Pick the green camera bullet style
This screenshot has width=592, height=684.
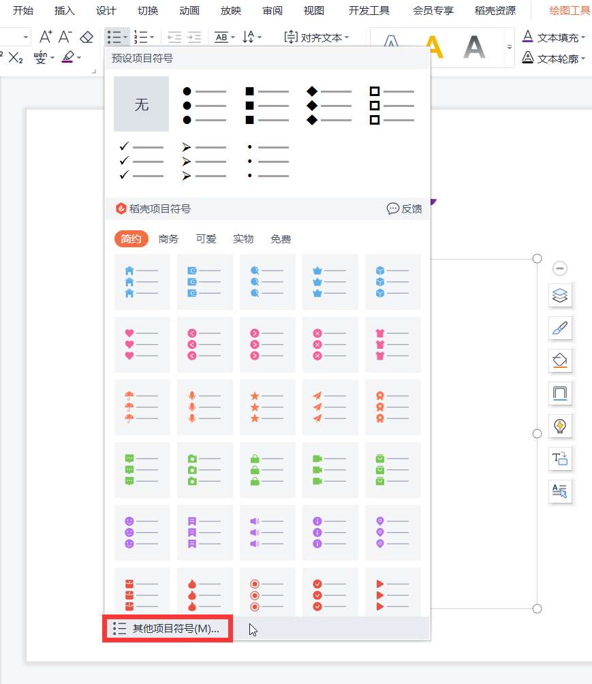[204, 470]
